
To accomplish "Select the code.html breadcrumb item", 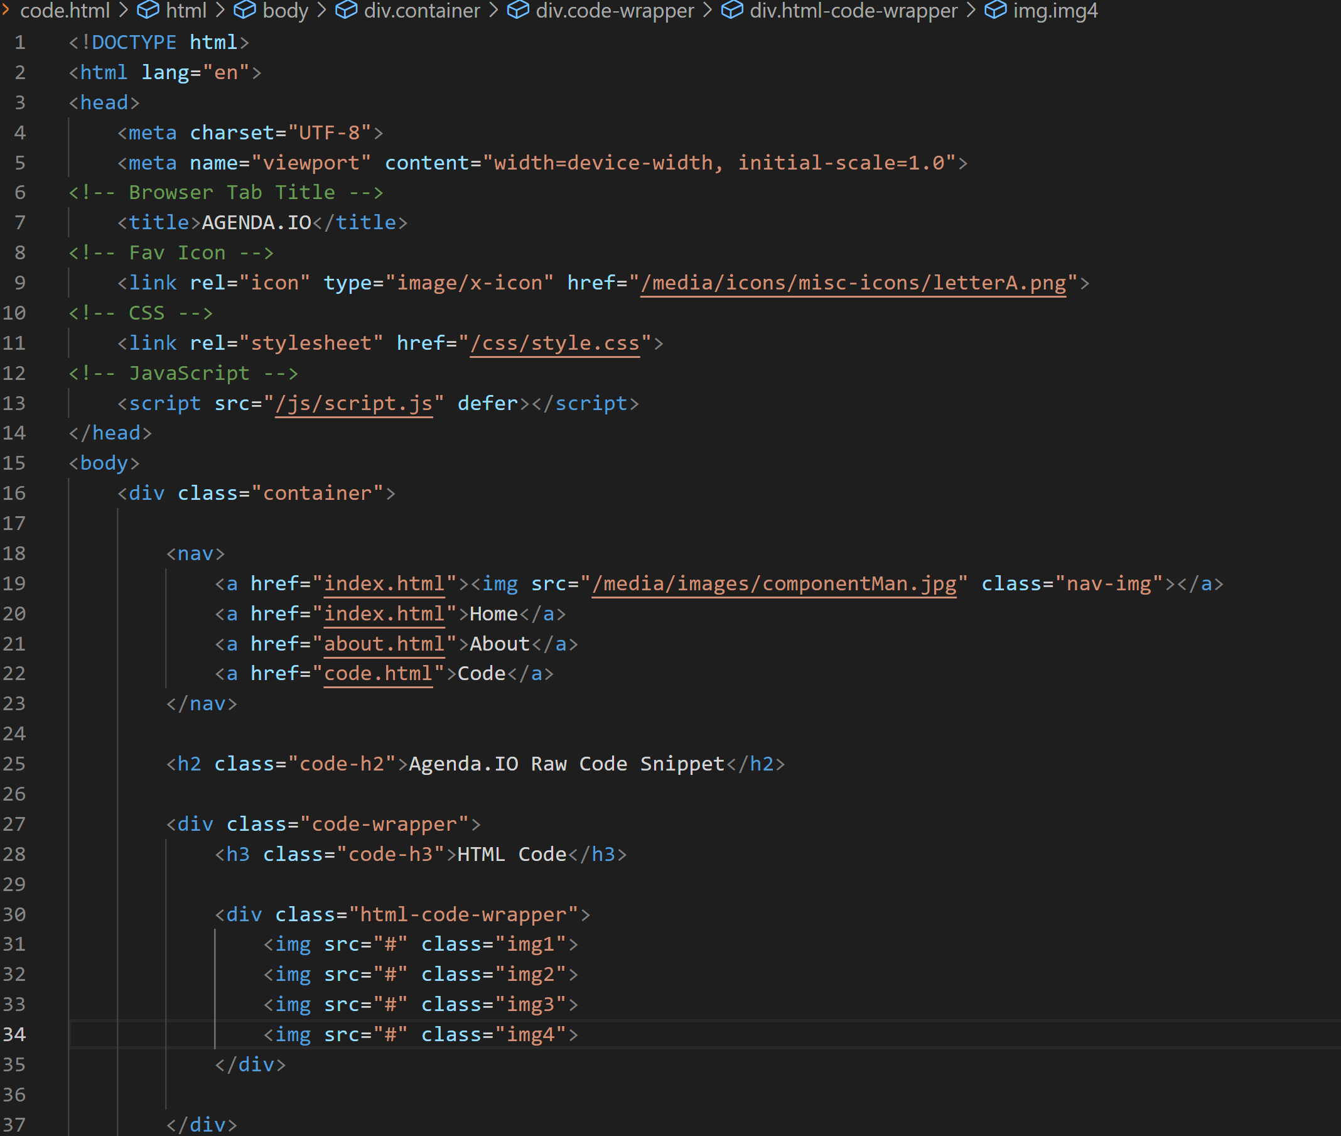I will pos(65,9).
